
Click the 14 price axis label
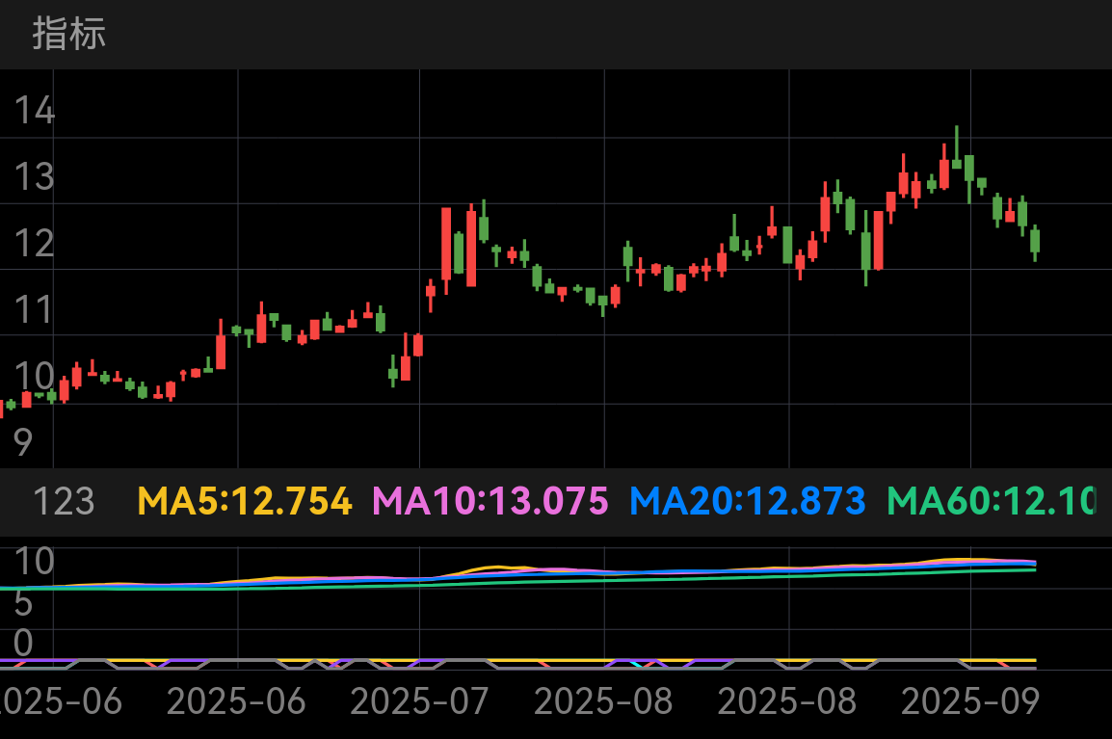[34, 111]
